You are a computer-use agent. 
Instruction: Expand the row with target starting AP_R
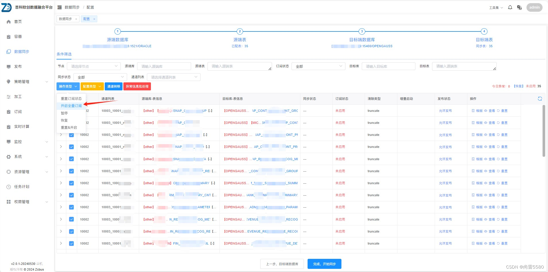point(61,159)
